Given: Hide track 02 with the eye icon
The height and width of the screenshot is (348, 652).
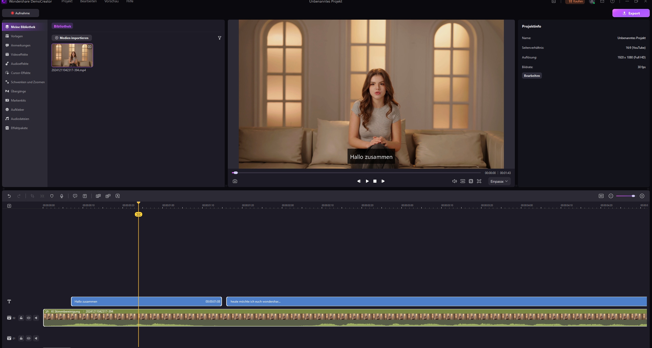Looking at the screenshot, I should coord(29,318).
